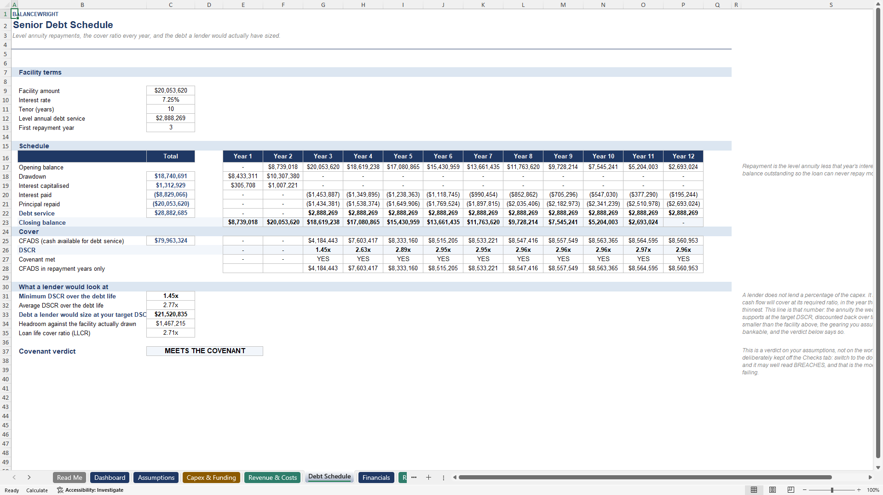
Task: Select the Minimum DSCR value 1.45x in row 31
Action: 171,296
